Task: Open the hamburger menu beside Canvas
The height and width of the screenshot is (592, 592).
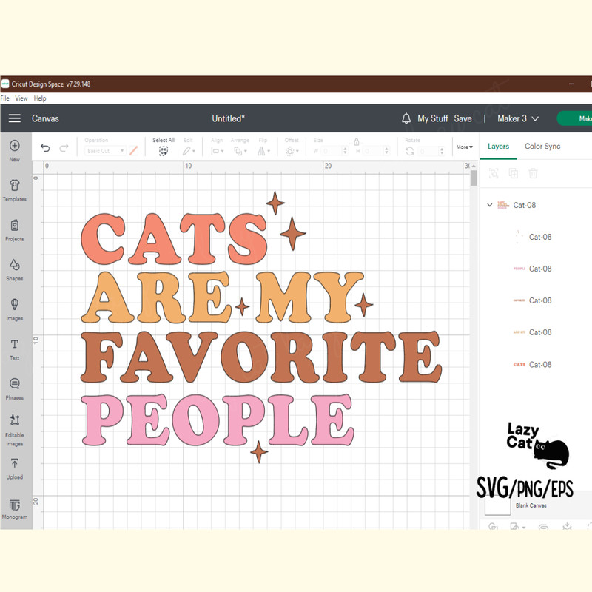Action: tap(15, 118)
